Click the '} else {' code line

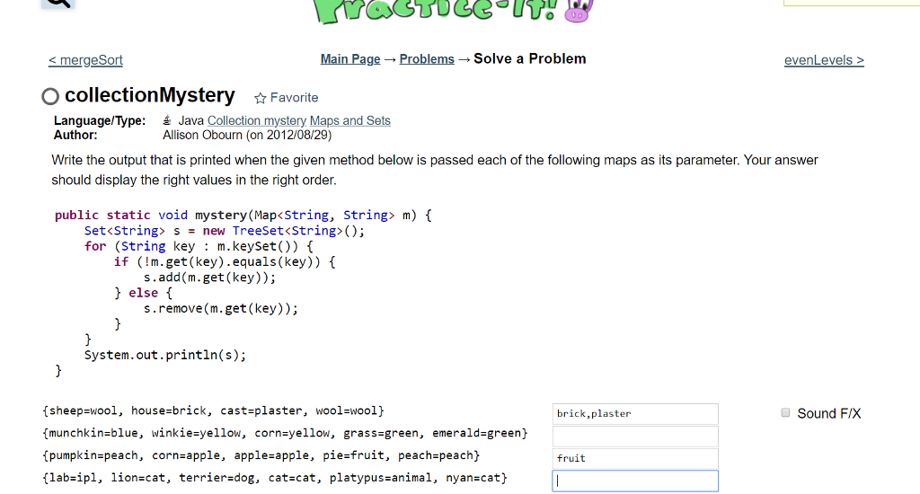pyautogui.click(x=143, y=293)
